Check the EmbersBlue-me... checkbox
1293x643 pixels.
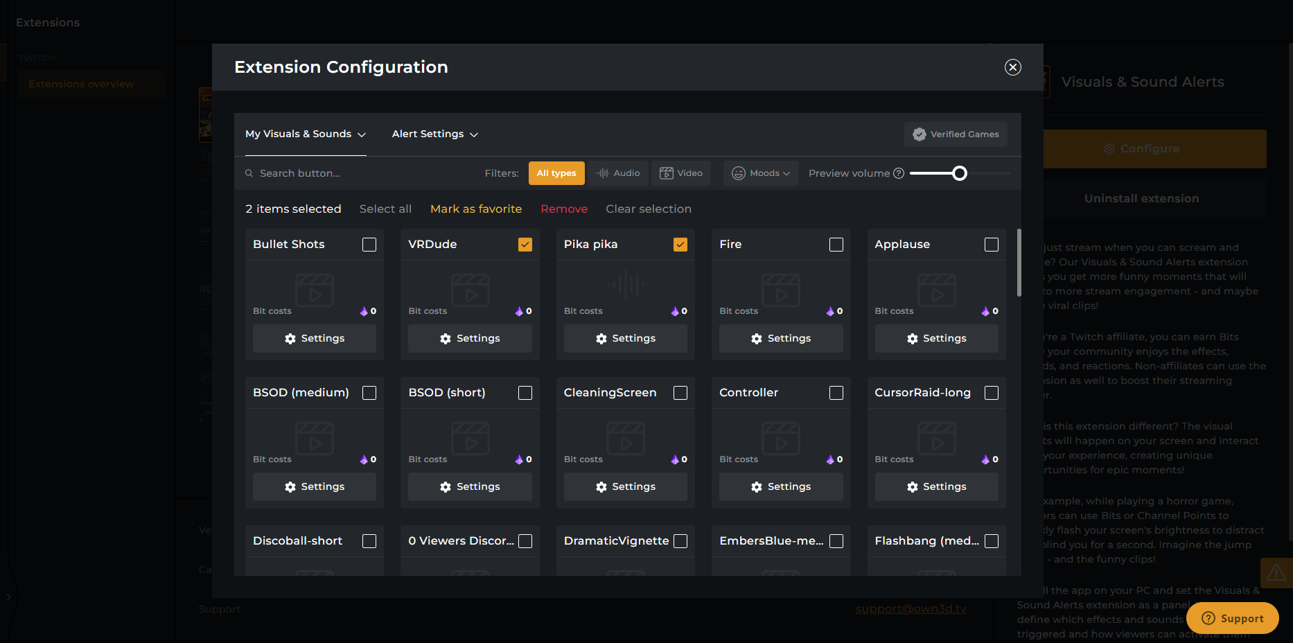[836, 541]
